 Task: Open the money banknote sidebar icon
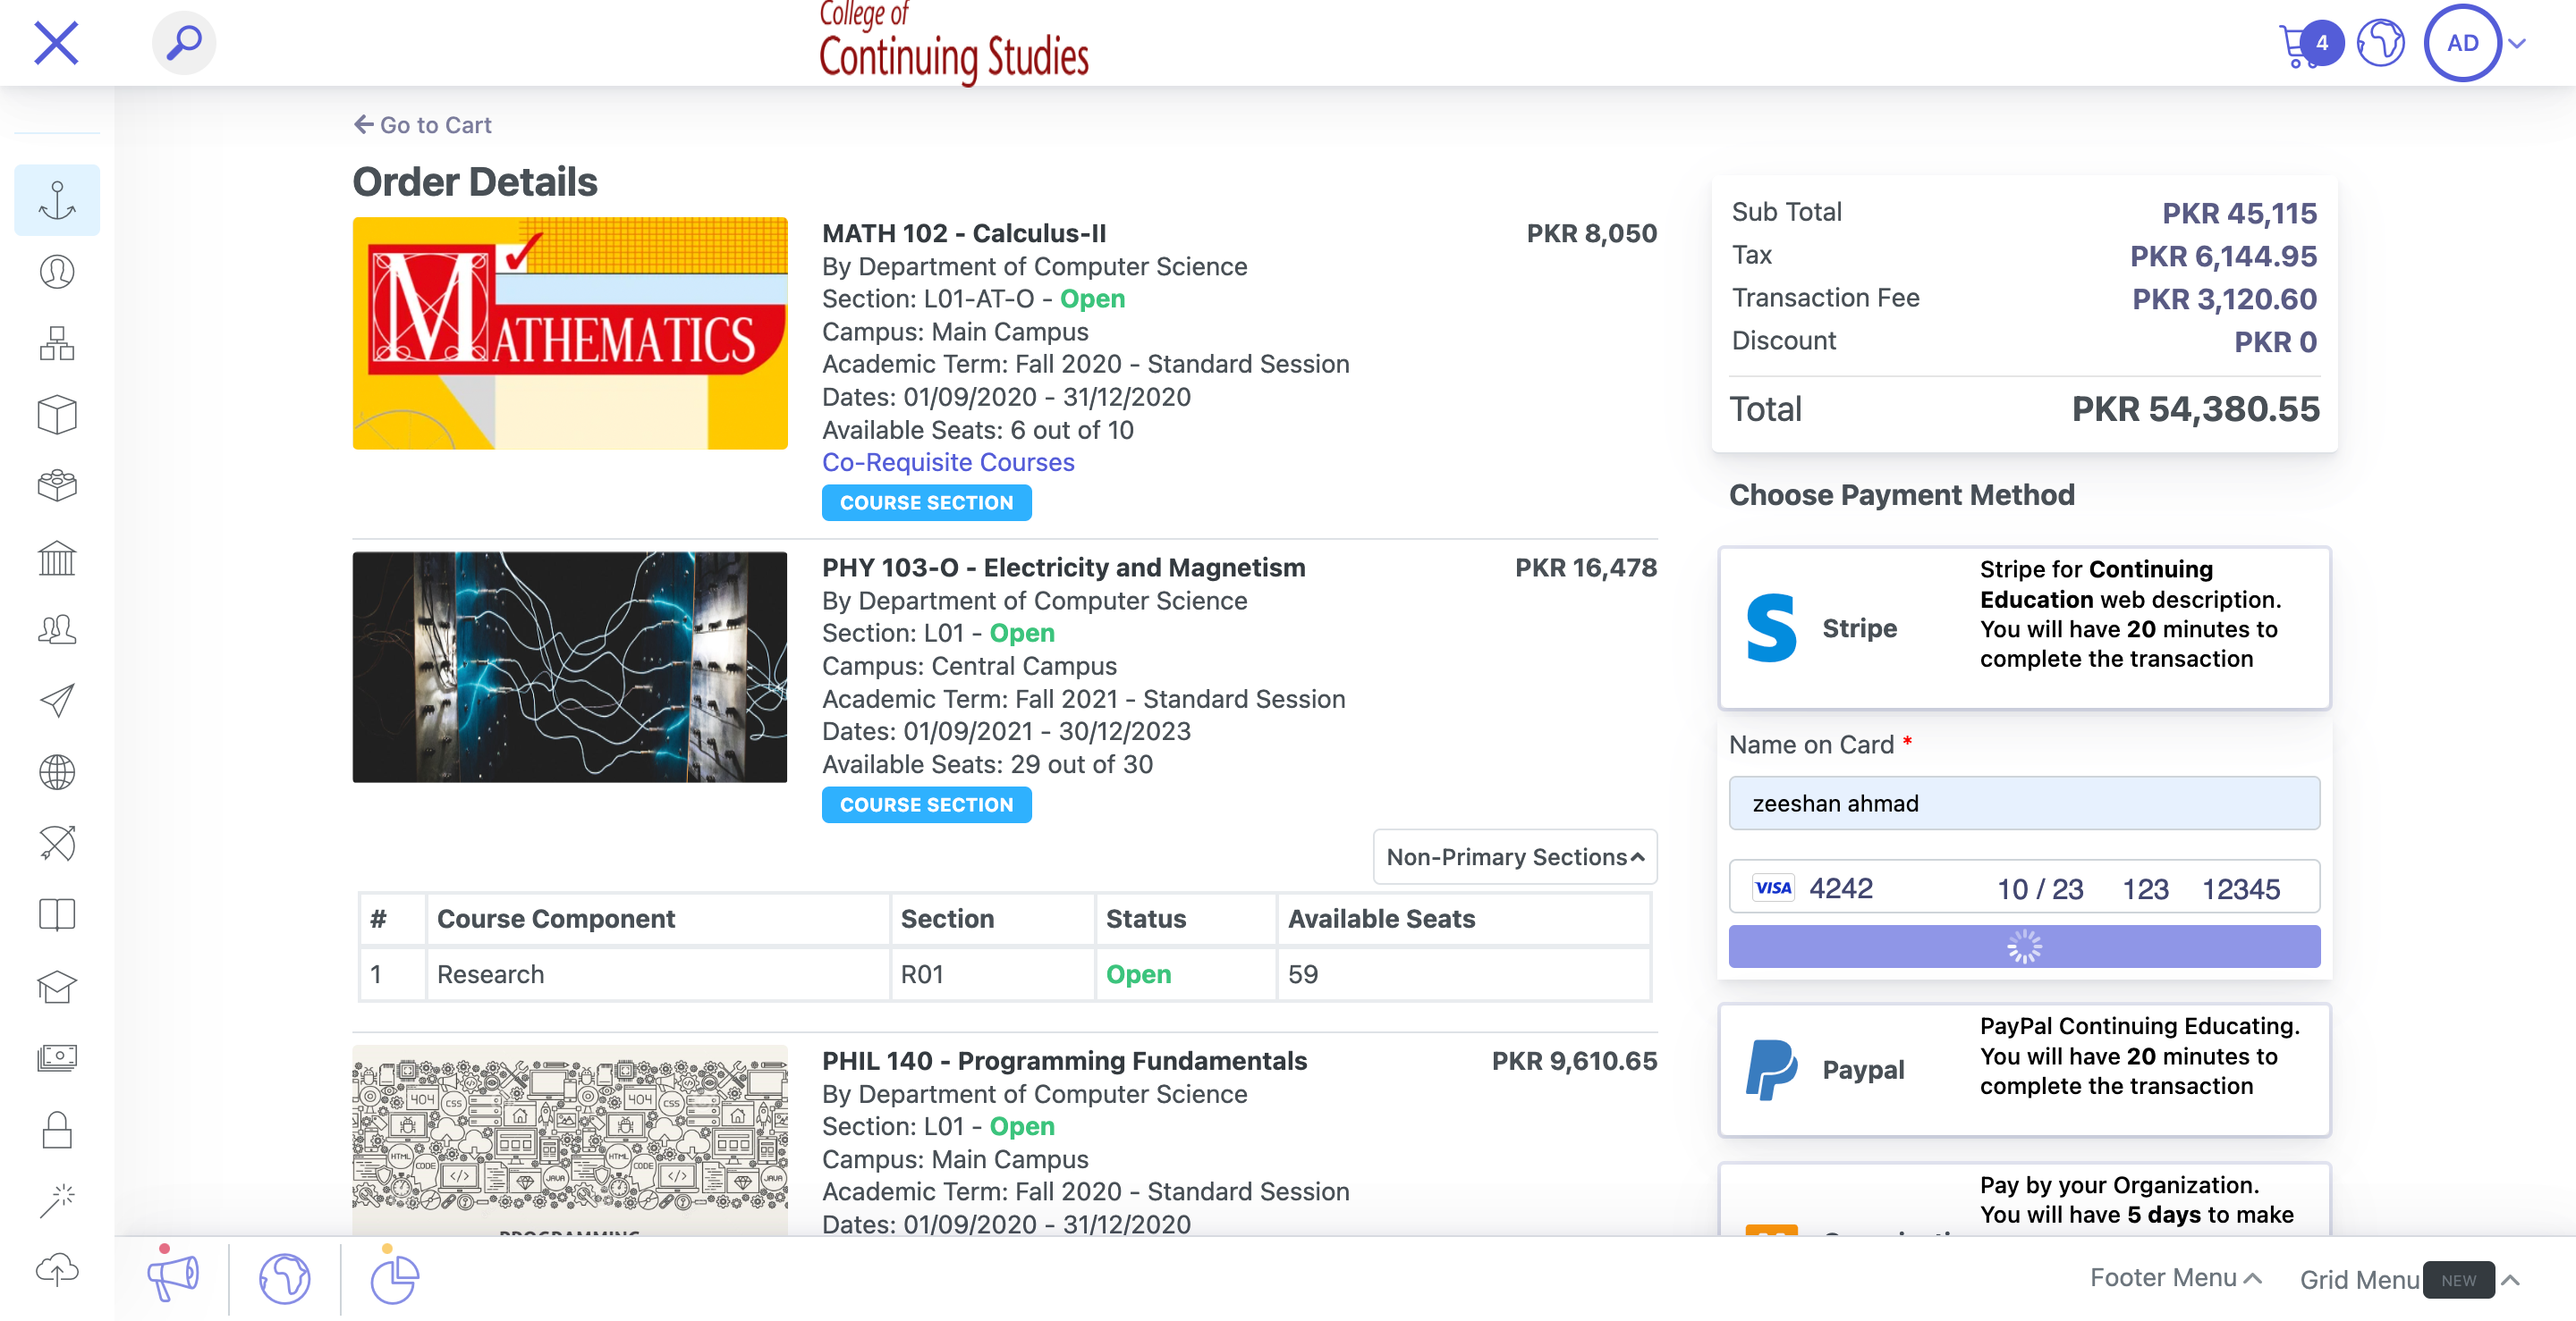click(x=57, y=1057)
